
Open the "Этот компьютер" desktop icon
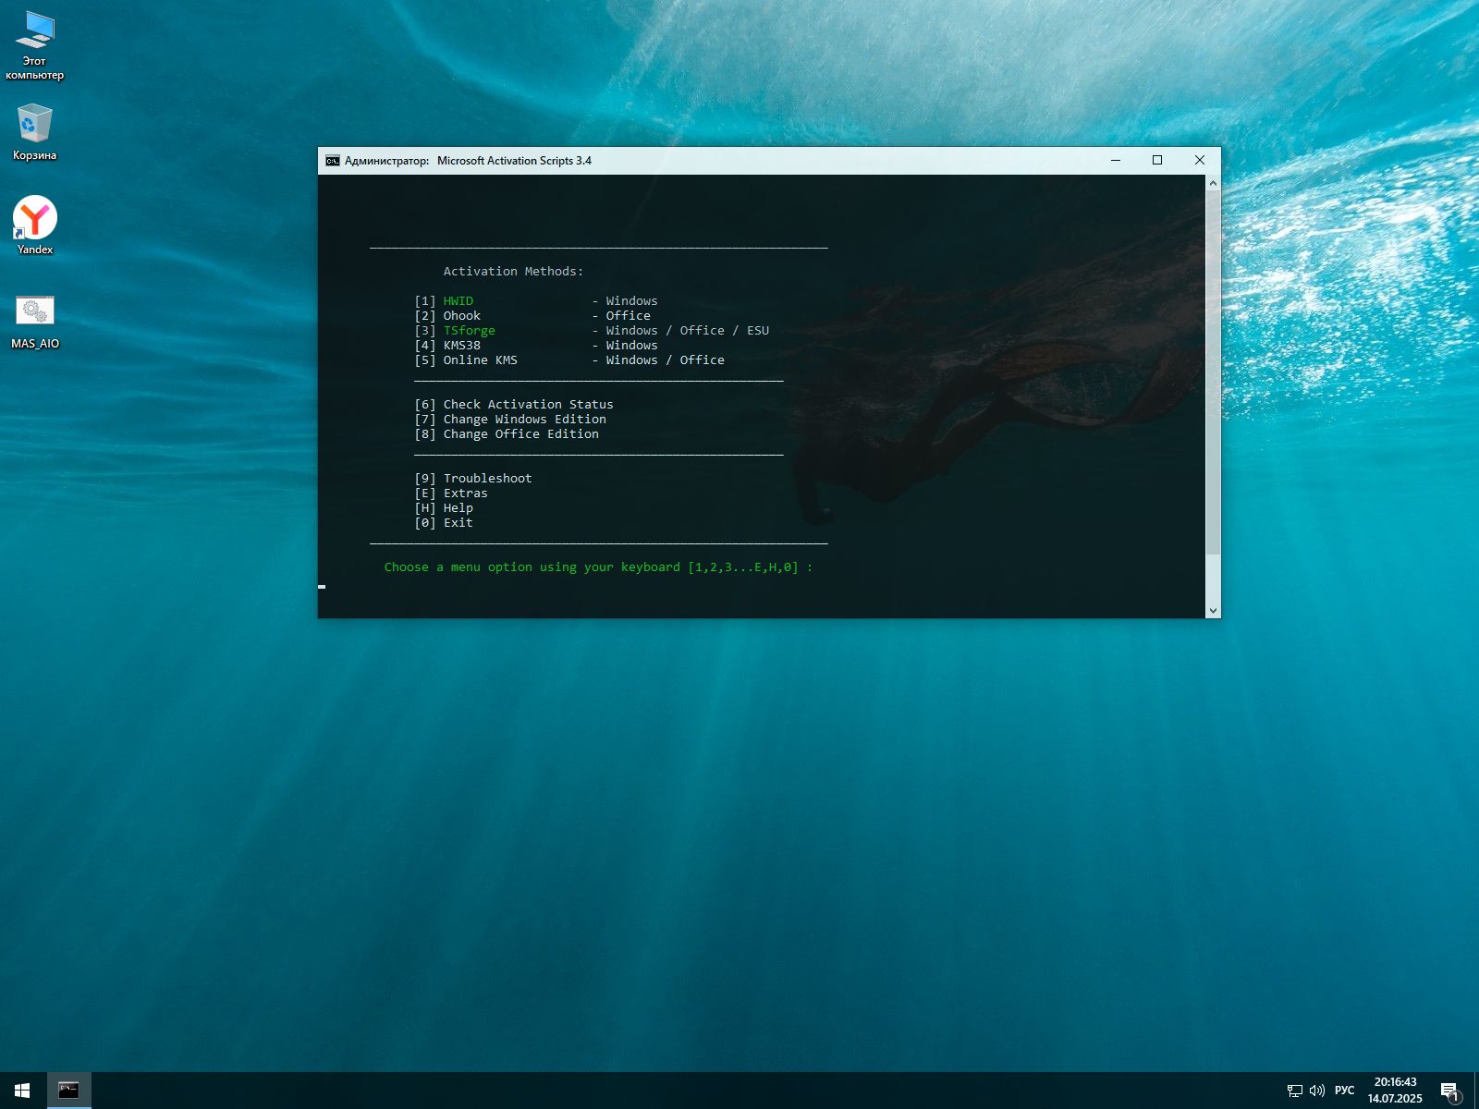tap(35, 45)
